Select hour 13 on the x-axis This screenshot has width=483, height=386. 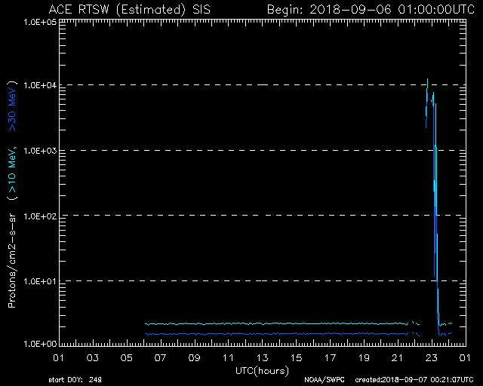(262, 357)
